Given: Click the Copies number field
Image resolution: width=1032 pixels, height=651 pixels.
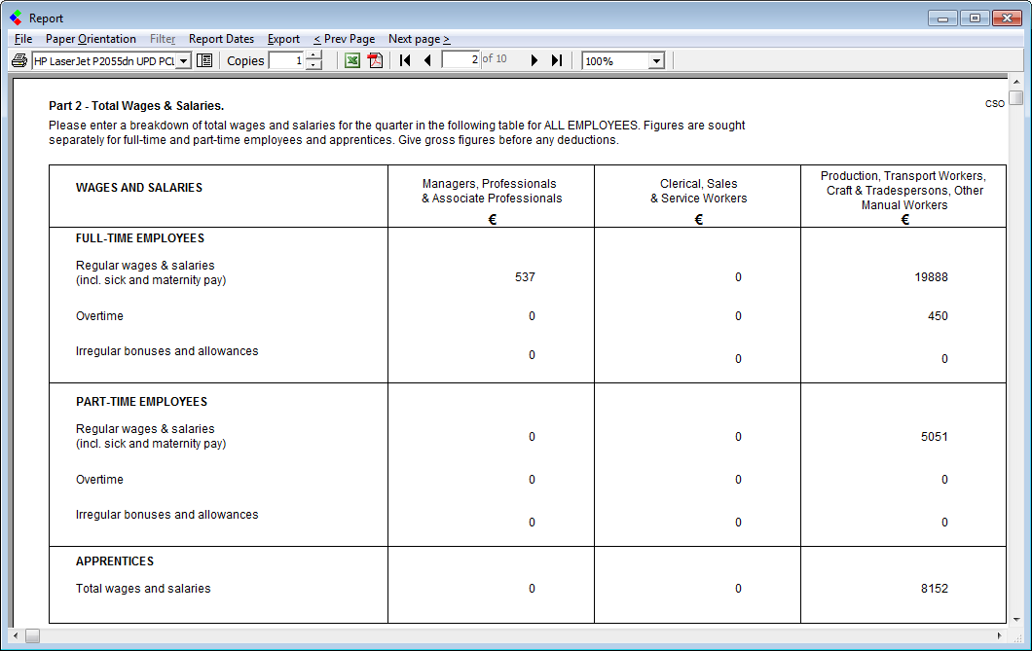Looking at the screenshot, I should 286,60.
